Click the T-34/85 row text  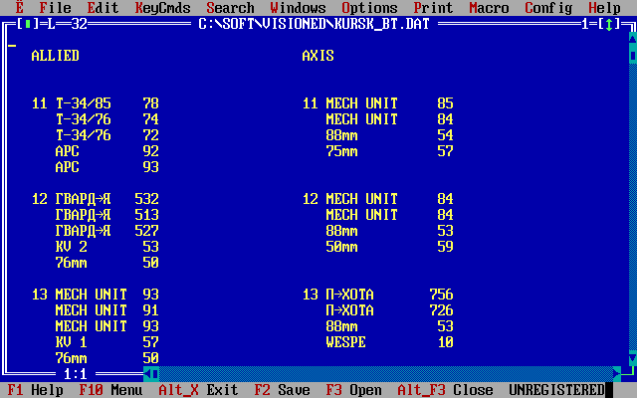click(84, 103)
